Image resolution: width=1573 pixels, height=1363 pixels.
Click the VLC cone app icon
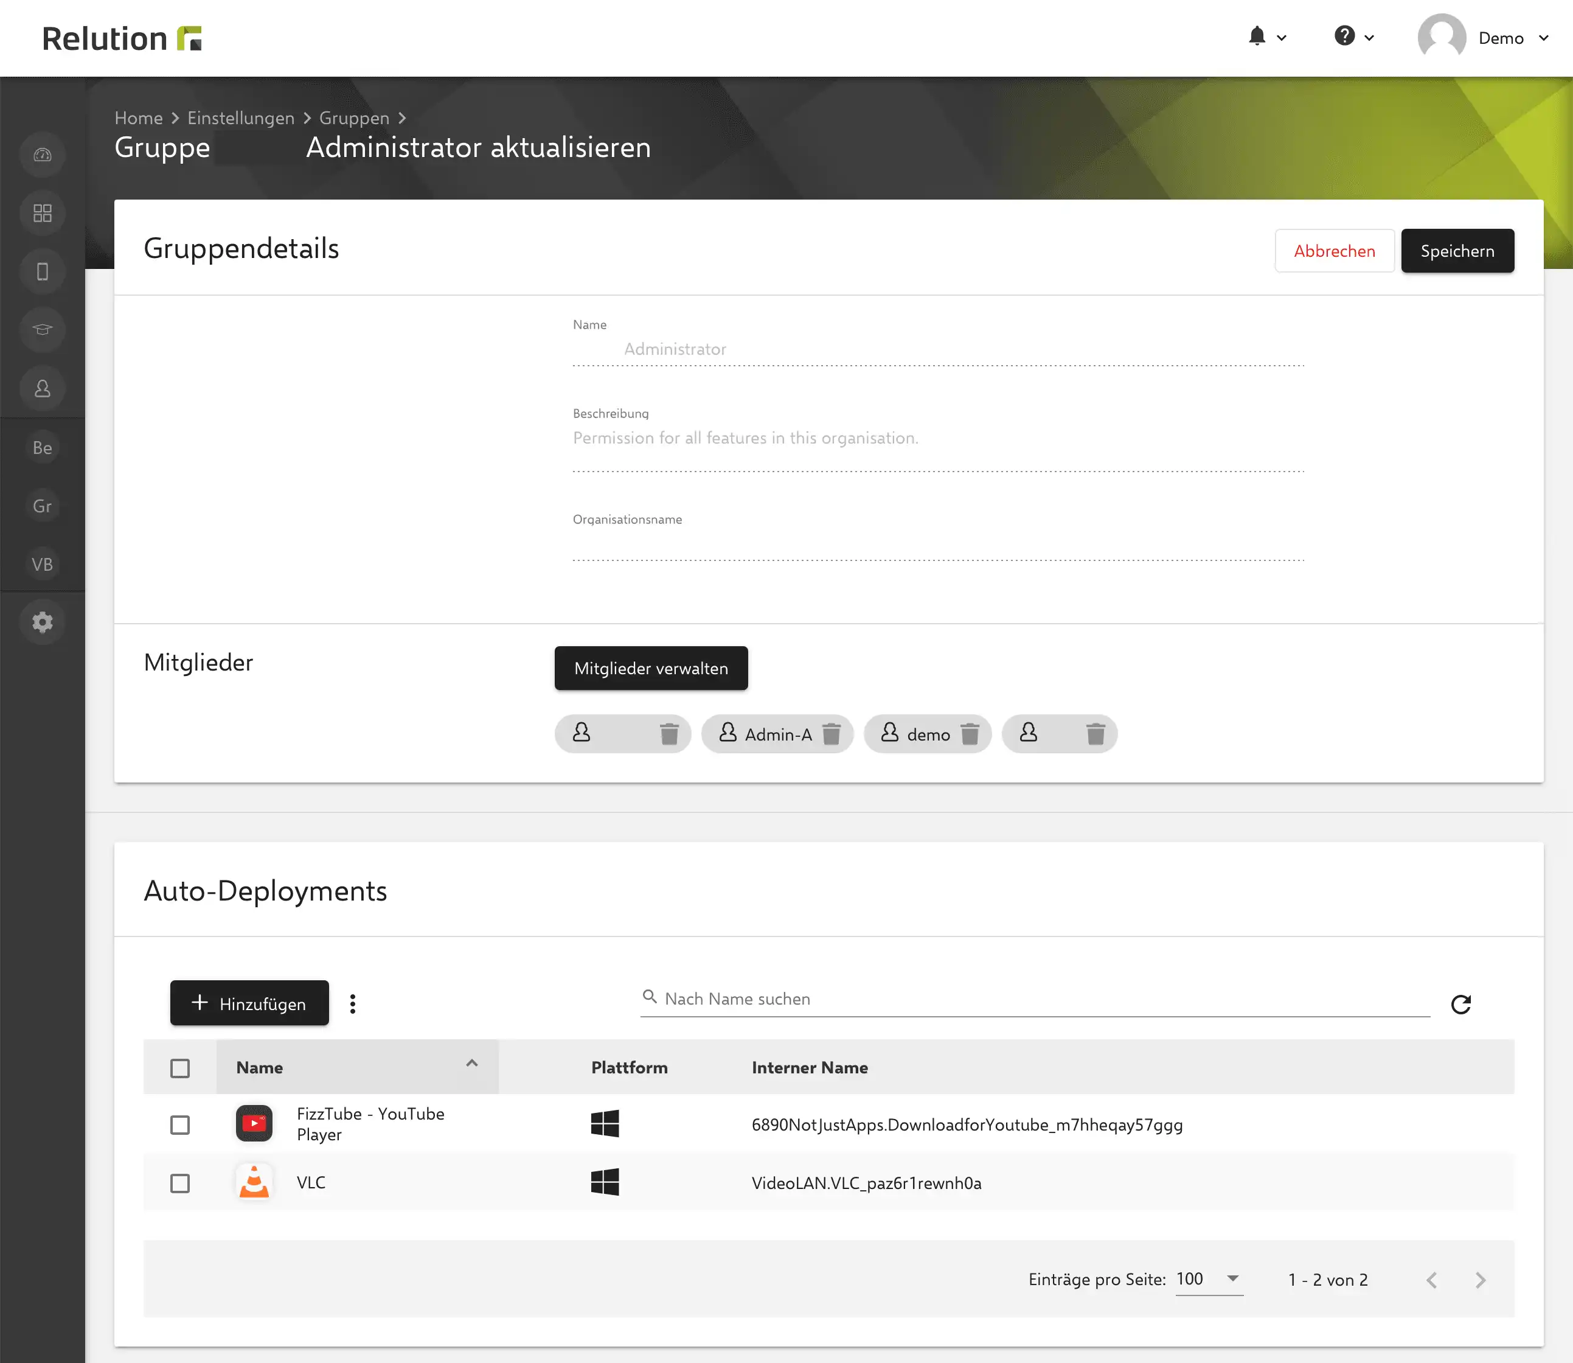click(254, 1182)
